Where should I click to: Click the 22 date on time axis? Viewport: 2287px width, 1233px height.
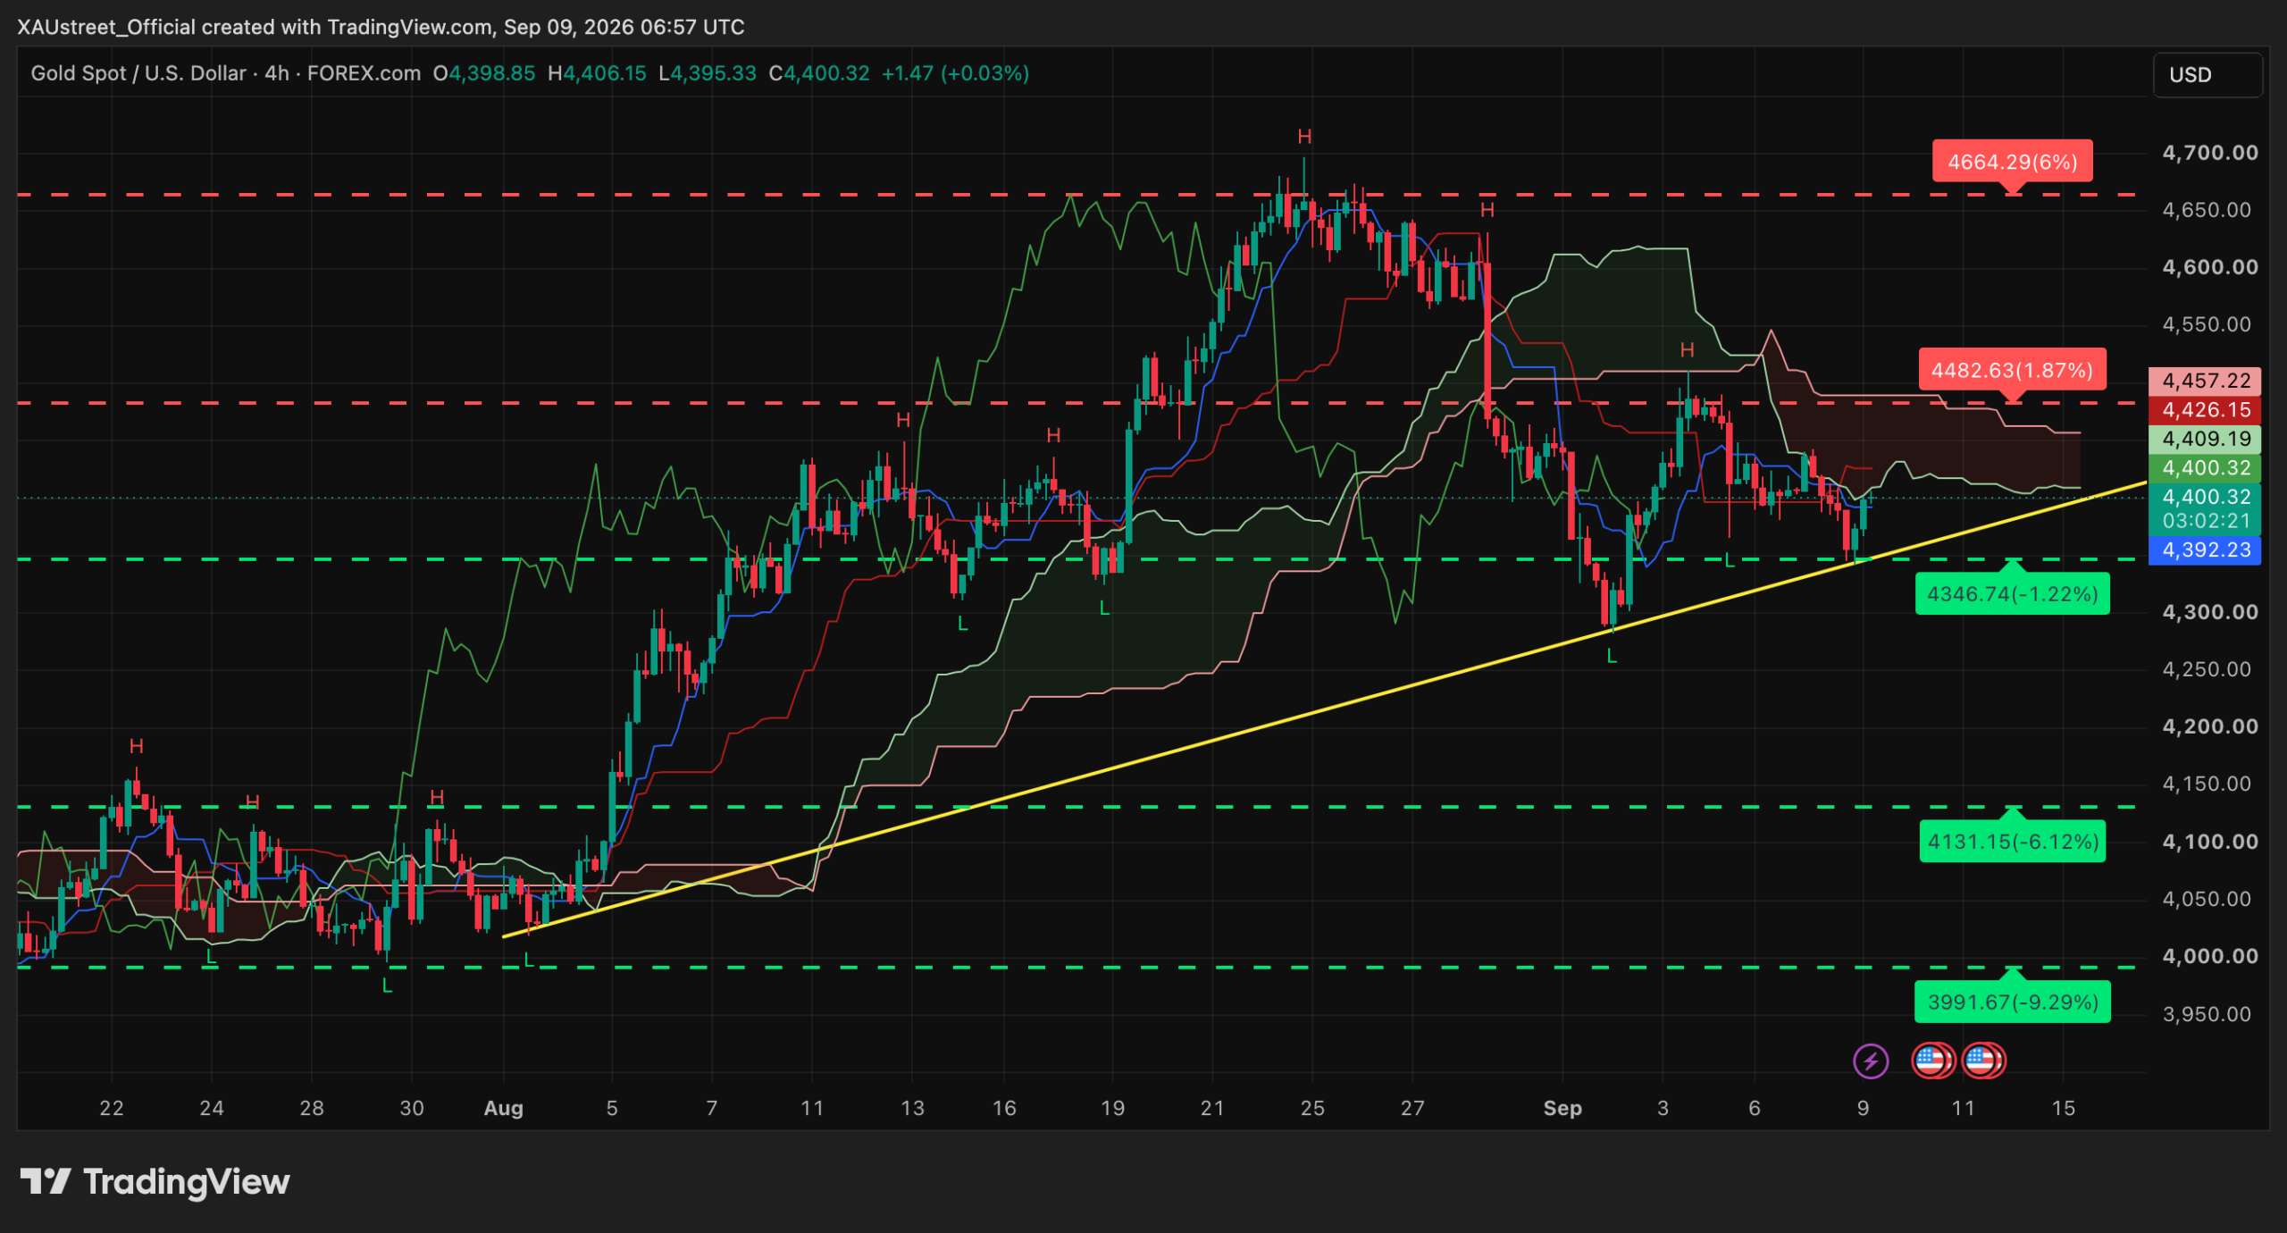pyautogui.click(x=112, y=1108)
